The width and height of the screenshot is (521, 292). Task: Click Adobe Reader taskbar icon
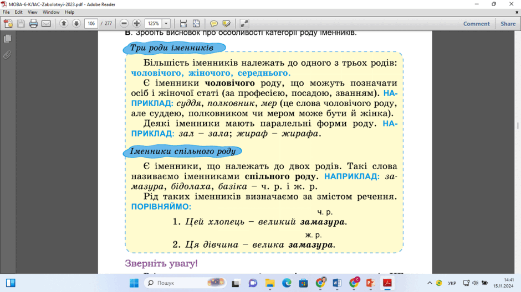coord(387,283)
